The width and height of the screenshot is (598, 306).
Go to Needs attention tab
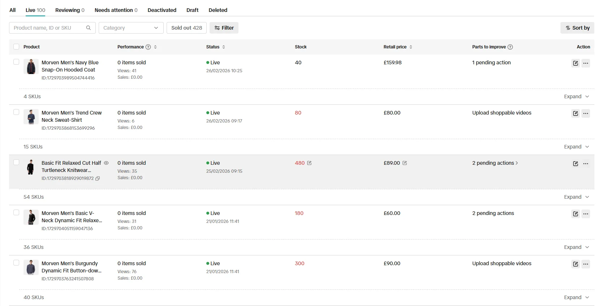[x=116, y=10]
